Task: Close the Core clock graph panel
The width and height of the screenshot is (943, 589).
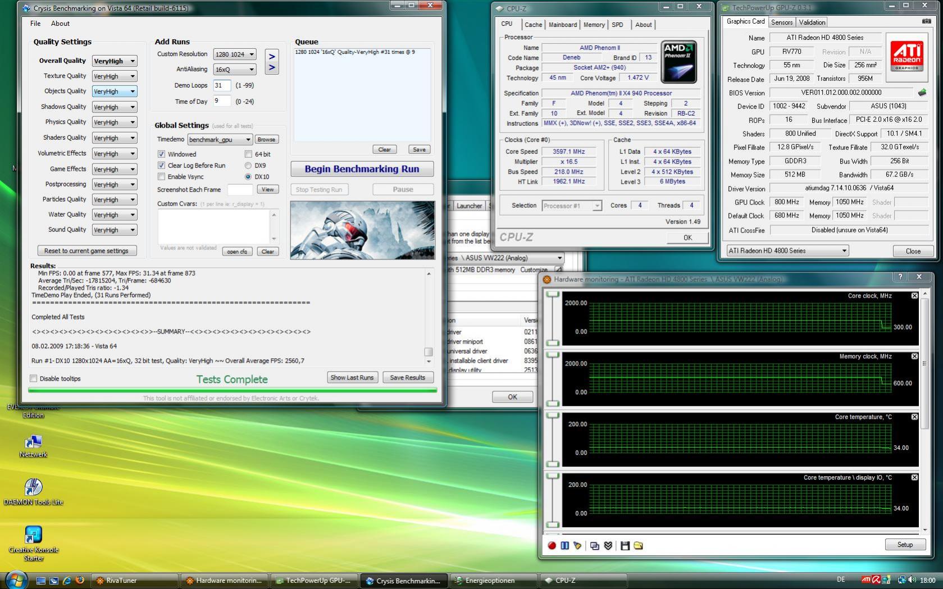Action: coord(914,295)
